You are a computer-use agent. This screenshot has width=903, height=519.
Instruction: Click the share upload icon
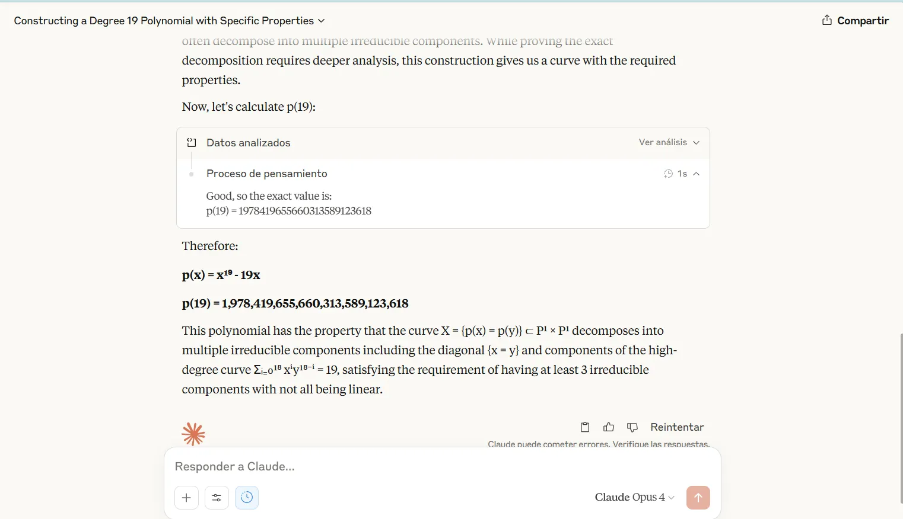coord(827,20)
